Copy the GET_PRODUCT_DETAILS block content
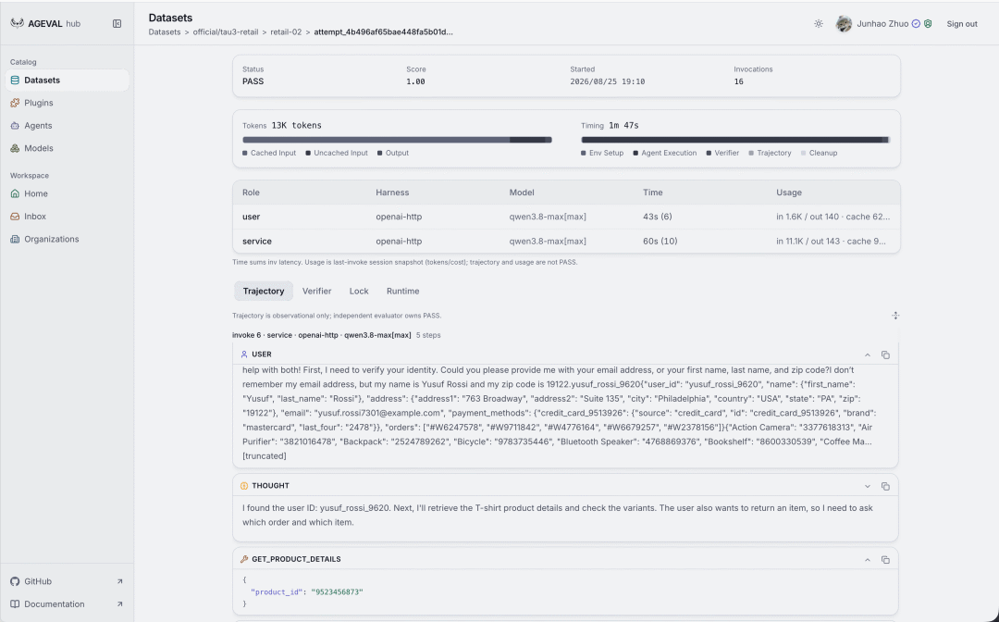 tap(885, 560)
